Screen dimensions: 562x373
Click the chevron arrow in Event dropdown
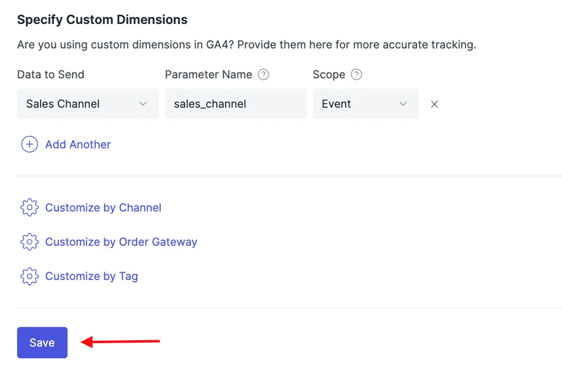coord(404,104)
